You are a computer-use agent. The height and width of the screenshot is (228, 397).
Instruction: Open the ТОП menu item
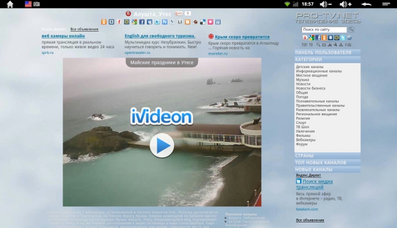click(x=305, y=45)
